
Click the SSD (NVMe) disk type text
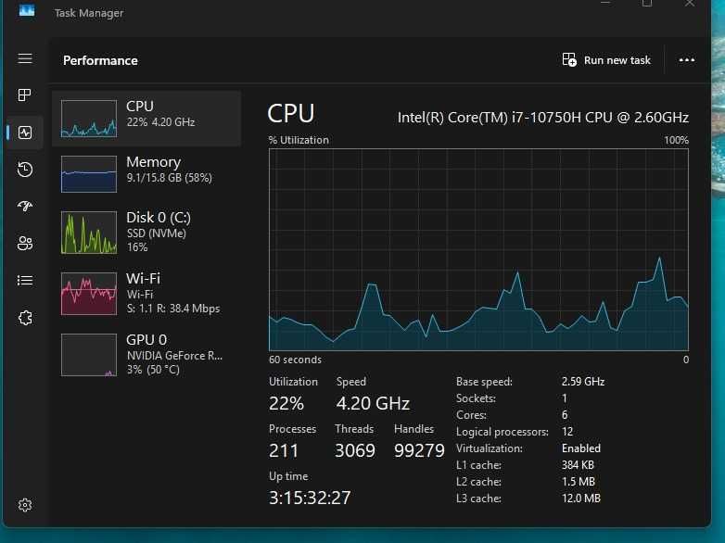pos(157,234)
